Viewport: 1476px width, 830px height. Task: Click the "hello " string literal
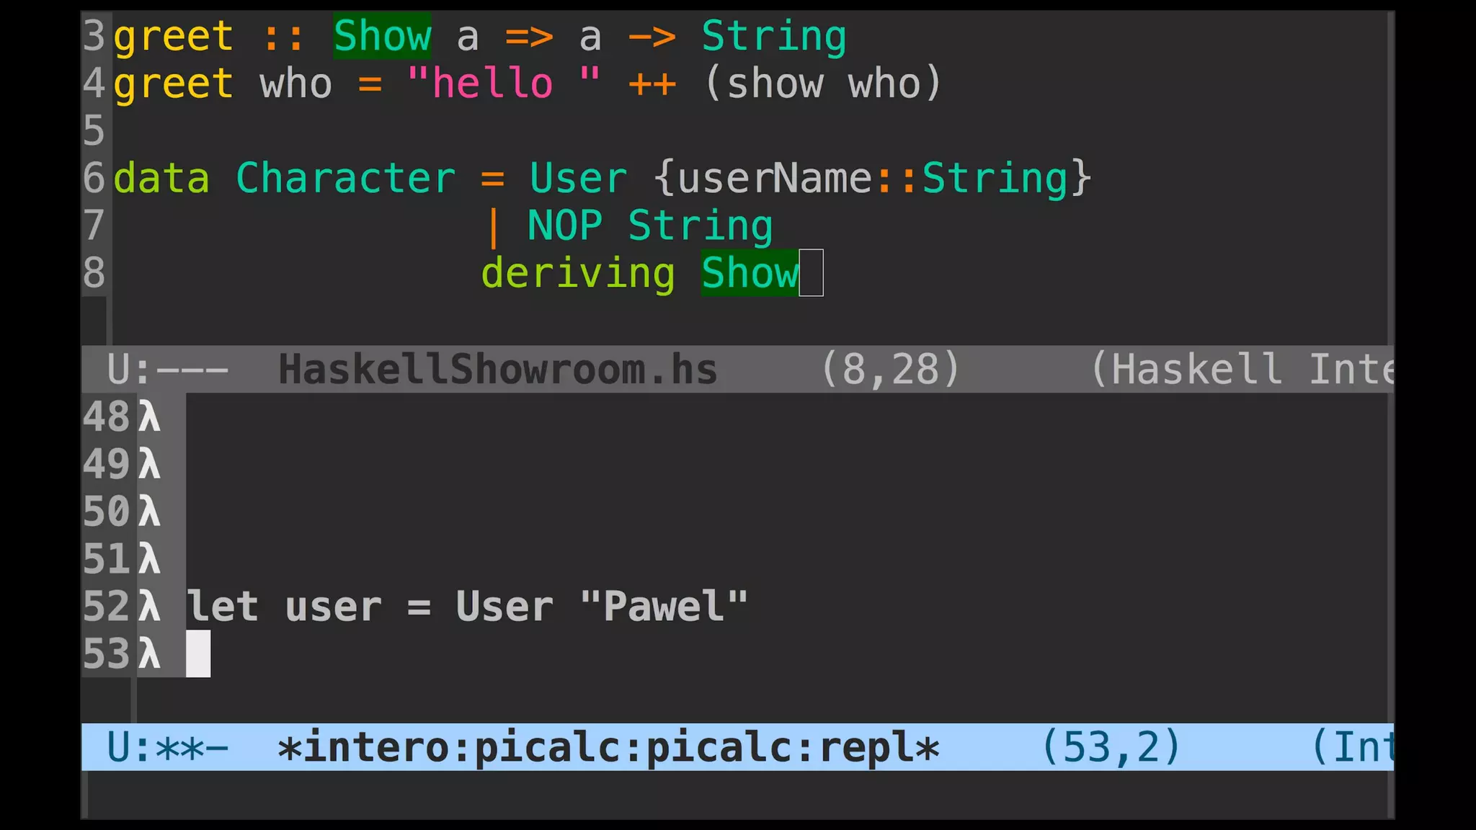[504, 83]
